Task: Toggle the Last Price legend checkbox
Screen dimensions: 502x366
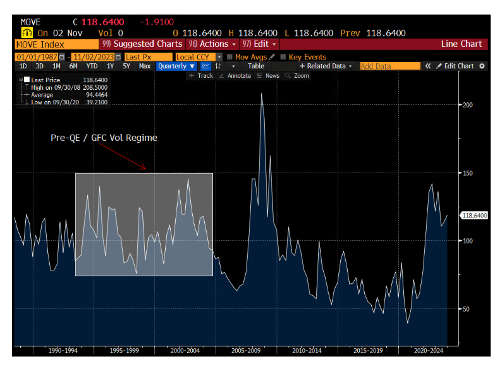Action: (27, 80)
